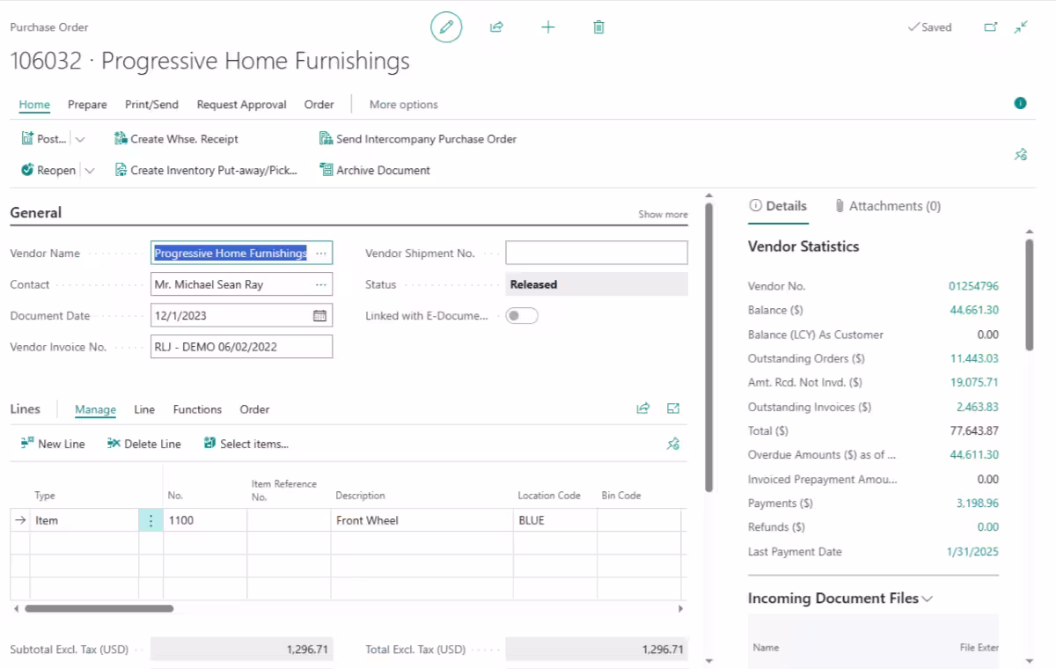Open the Prepare menu tab
The image size is (1056, 669).
tap(87, 104)
